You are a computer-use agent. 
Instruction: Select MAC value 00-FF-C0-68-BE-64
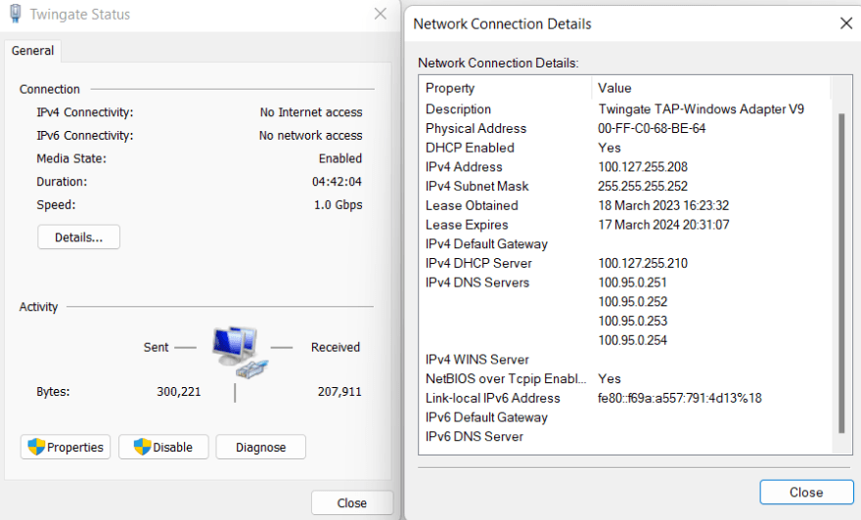point(652,128)
